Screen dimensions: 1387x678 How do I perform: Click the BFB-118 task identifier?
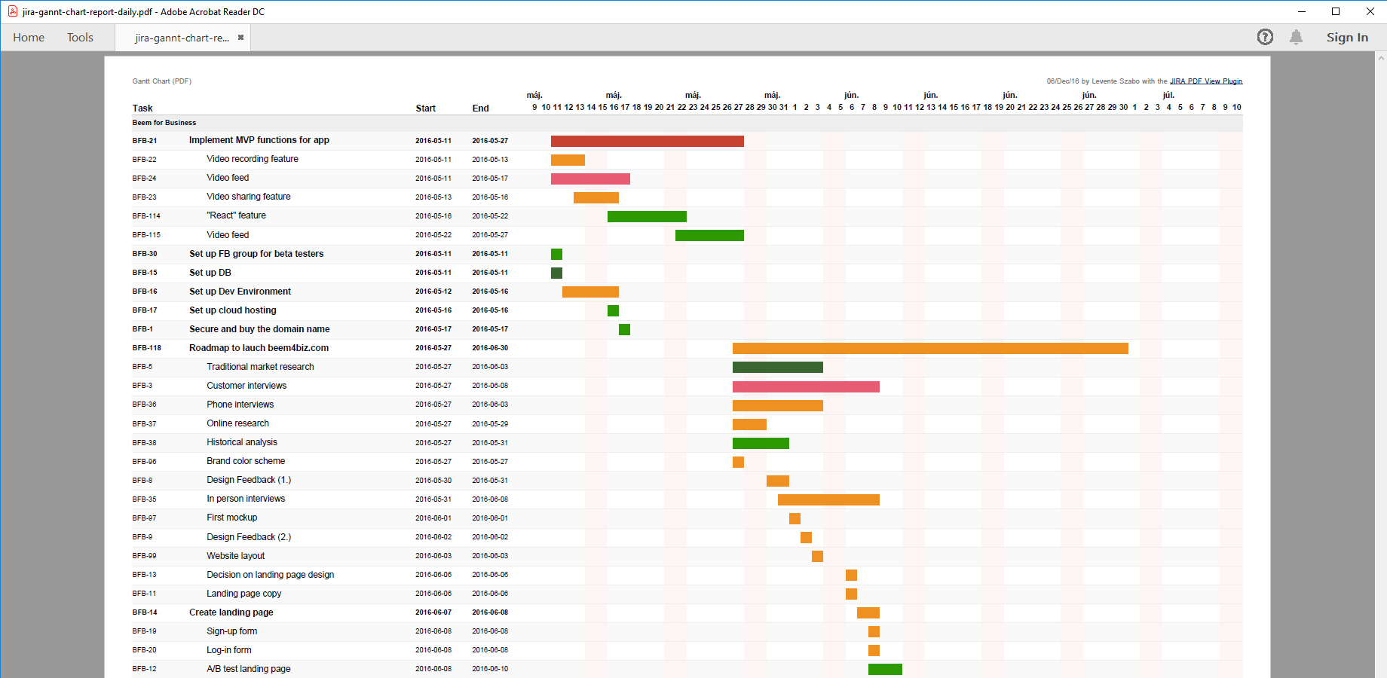pos(147,348)
